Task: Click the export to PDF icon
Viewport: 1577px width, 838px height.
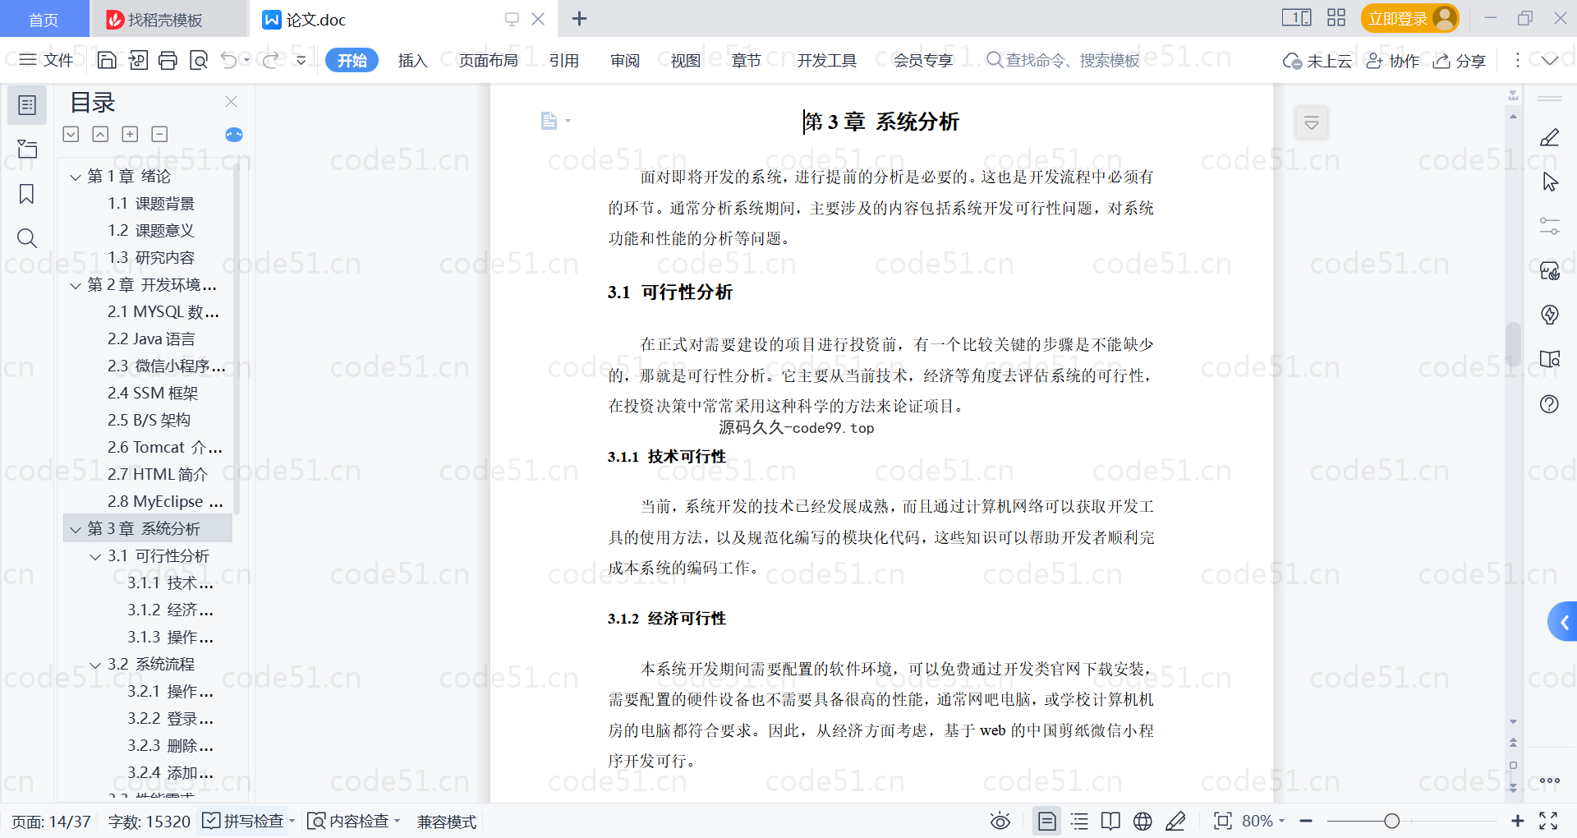Action: click(x=138, y=60)
